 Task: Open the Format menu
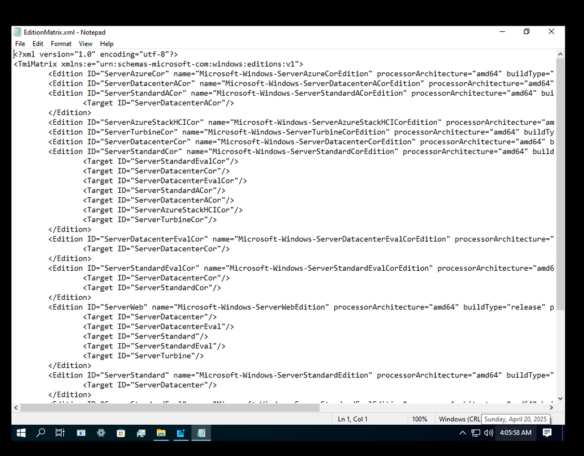(60, 43)
